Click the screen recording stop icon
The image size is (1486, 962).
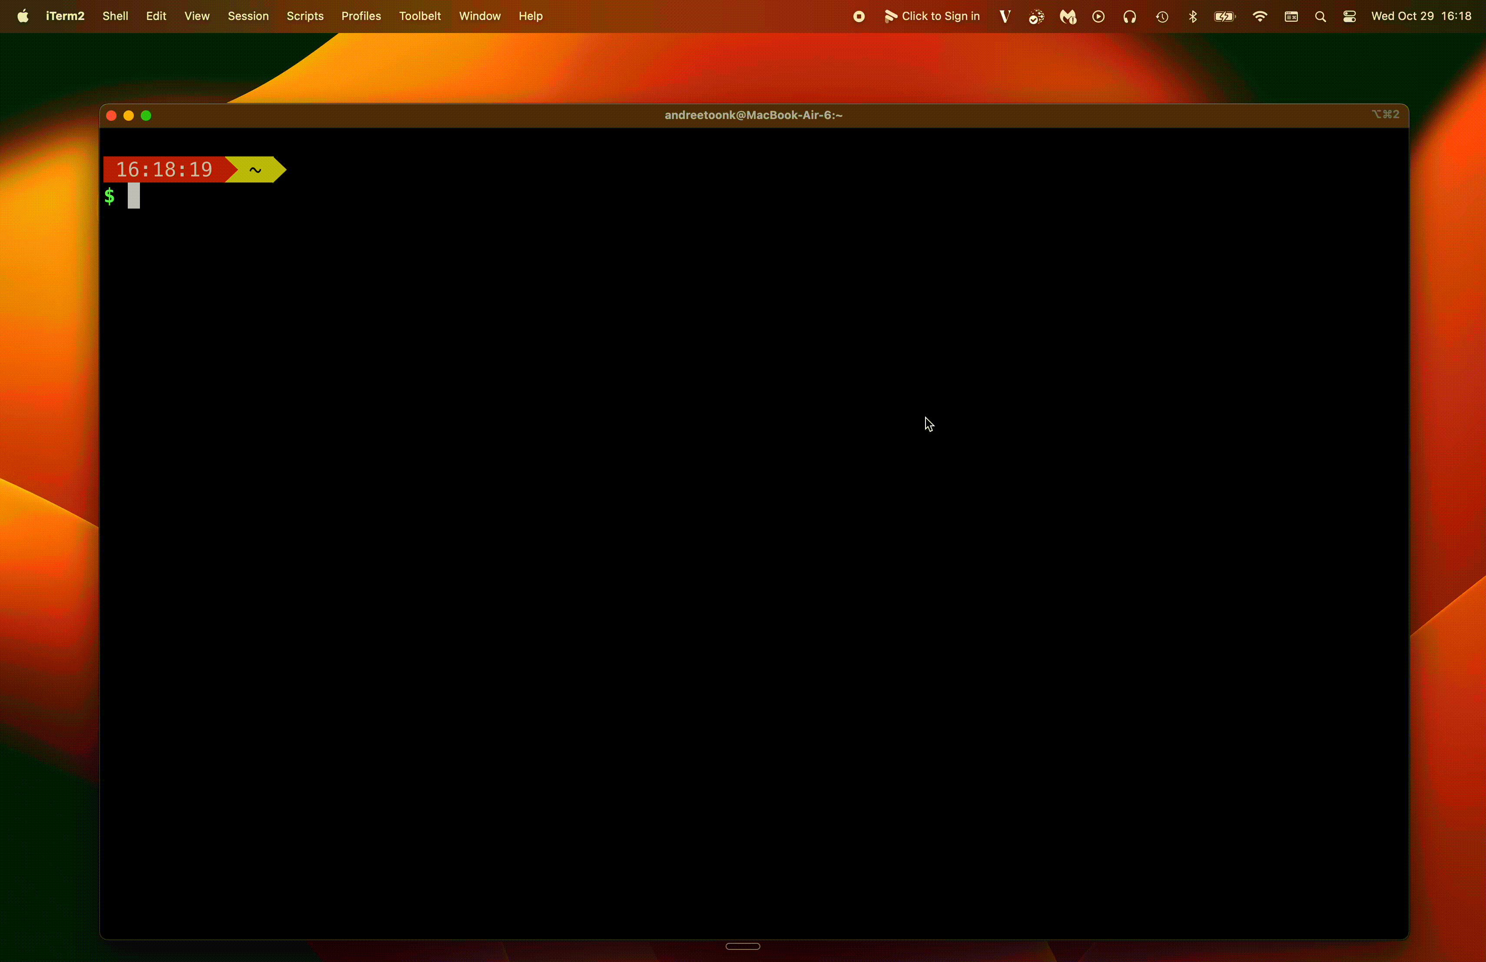point(859,16)
